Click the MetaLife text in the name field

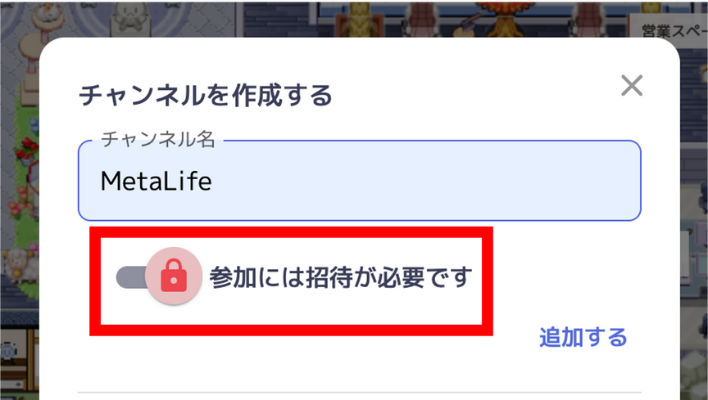[x=156, y=181]
